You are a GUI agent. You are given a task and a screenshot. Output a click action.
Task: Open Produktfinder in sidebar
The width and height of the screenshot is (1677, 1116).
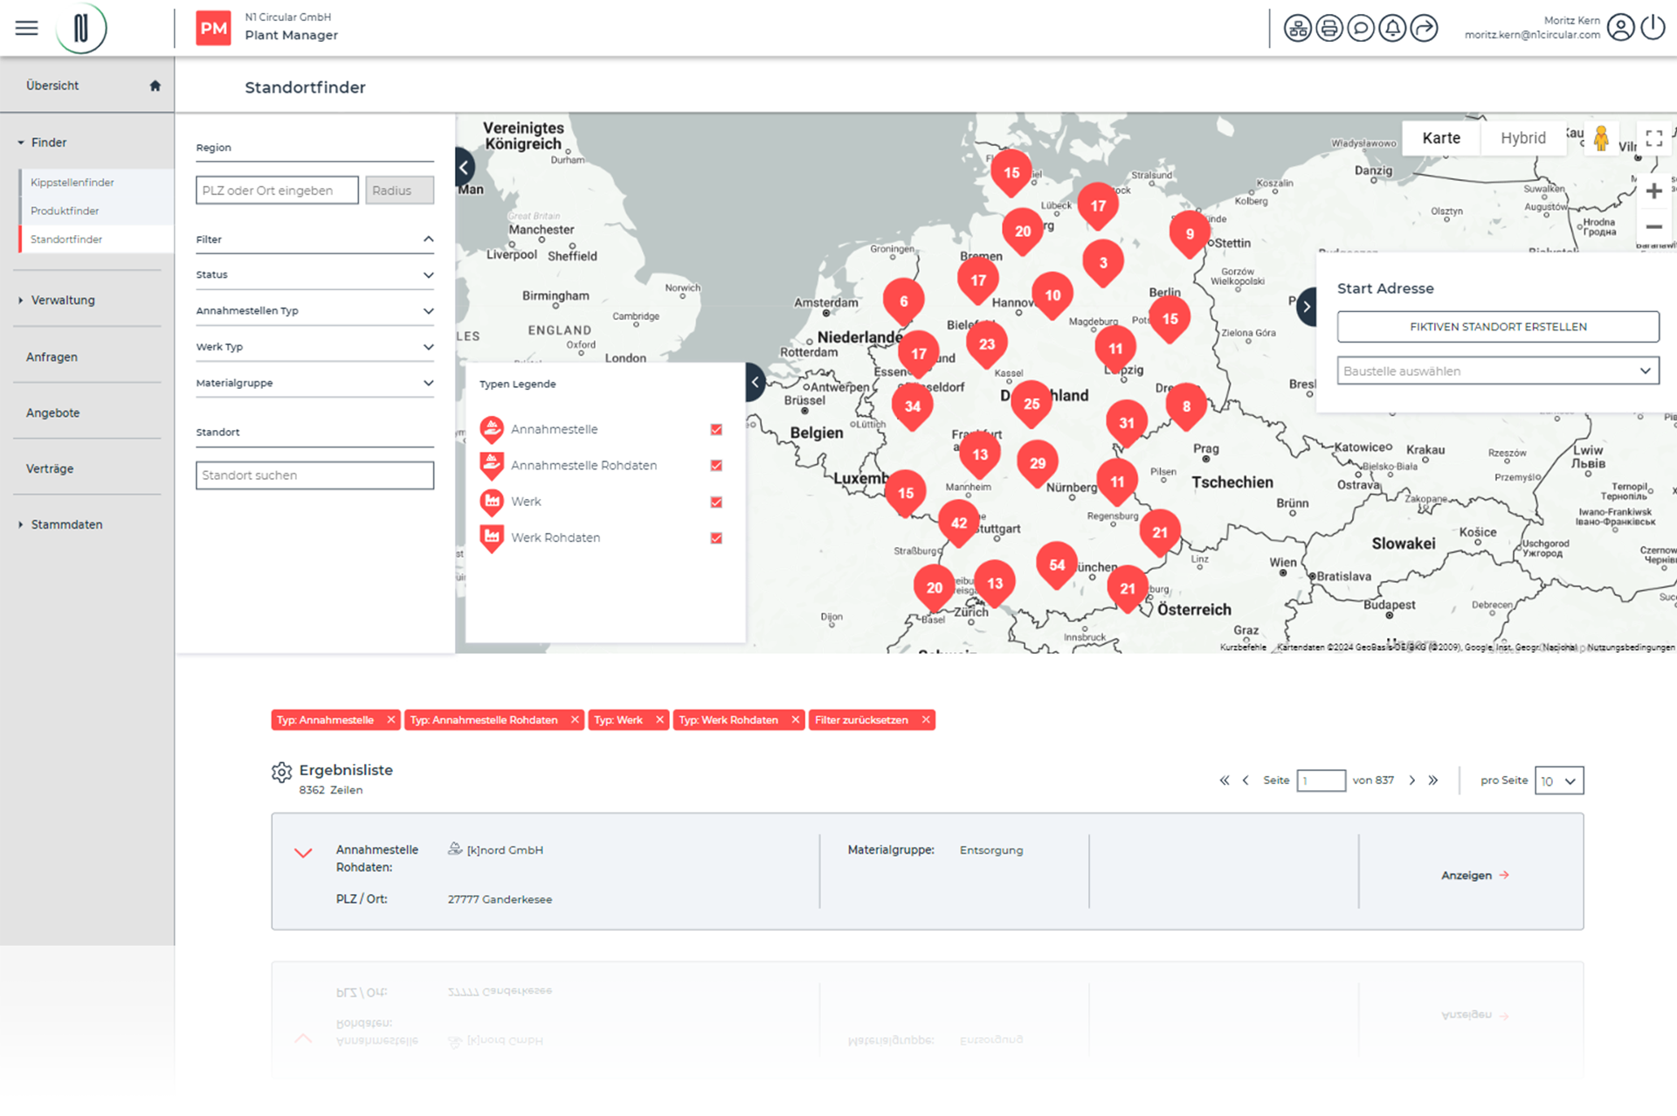pyautogui.click(x=65, y=211)
